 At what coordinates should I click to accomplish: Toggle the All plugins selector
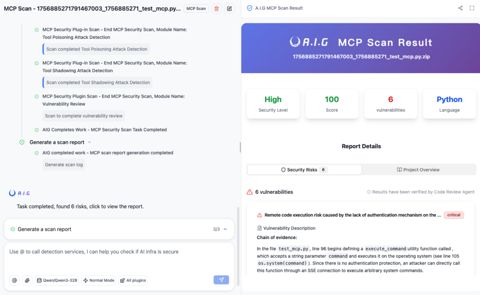tap(132, 280)
